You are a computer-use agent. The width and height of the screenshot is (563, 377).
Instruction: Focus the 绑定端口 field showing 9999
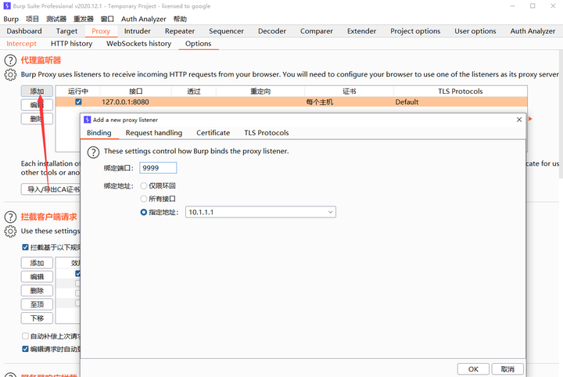[158, 167]
